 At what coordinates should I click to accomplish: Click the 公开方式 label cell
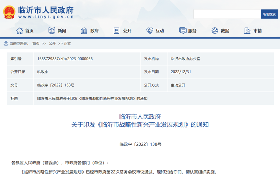tap(154, 85)
